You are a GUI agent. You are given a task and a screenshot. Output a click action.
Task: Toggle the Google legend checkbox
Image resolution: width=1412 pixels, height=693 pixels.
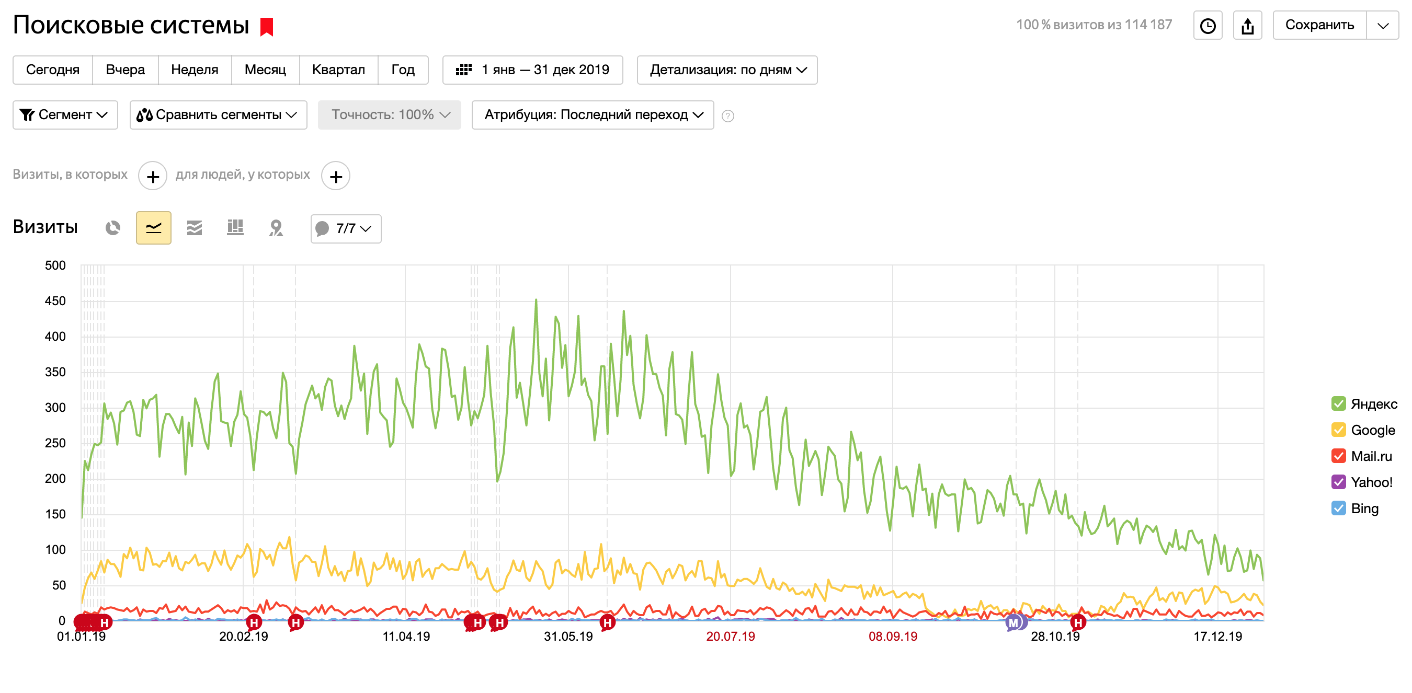pyautogui.click(x=1338, y=430)
